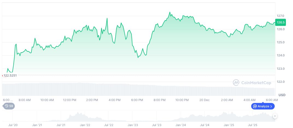
Task: Click the CoinMarketCap watermark logo
Action: pyautogui.click(x=252, y=82)
